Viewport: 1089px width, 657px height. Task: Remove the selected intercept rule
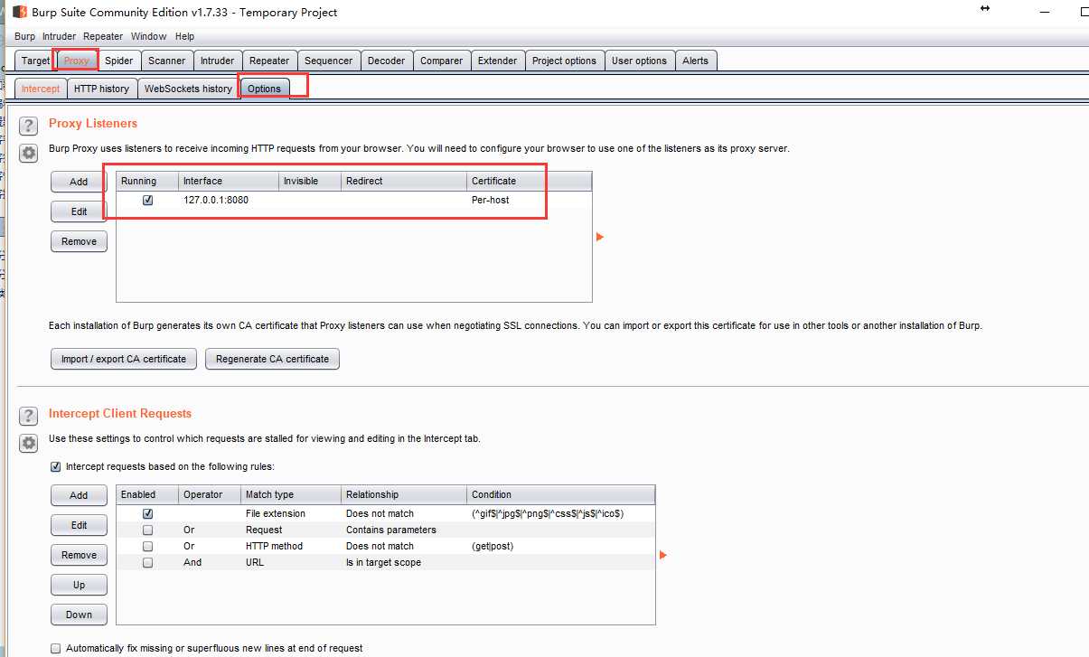click(80, 555)
